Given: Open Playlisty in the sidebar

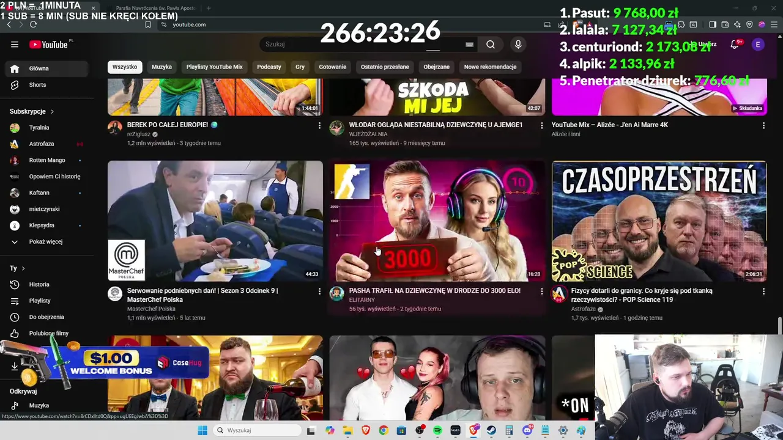Looking at the screenshot, I should pos(47,301).
